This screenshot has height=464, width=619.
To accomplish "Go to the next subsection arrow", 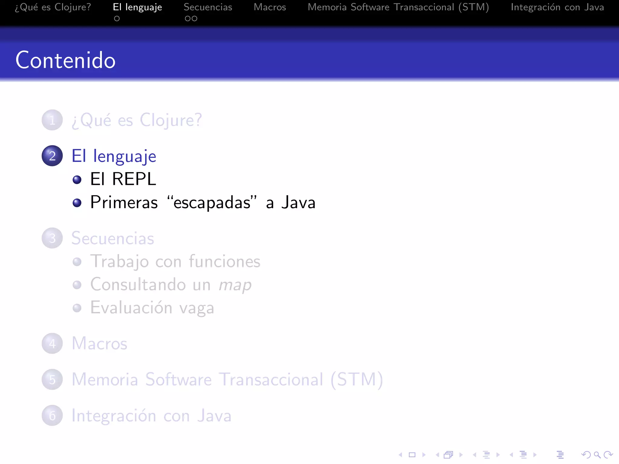I will click(498, 455).
